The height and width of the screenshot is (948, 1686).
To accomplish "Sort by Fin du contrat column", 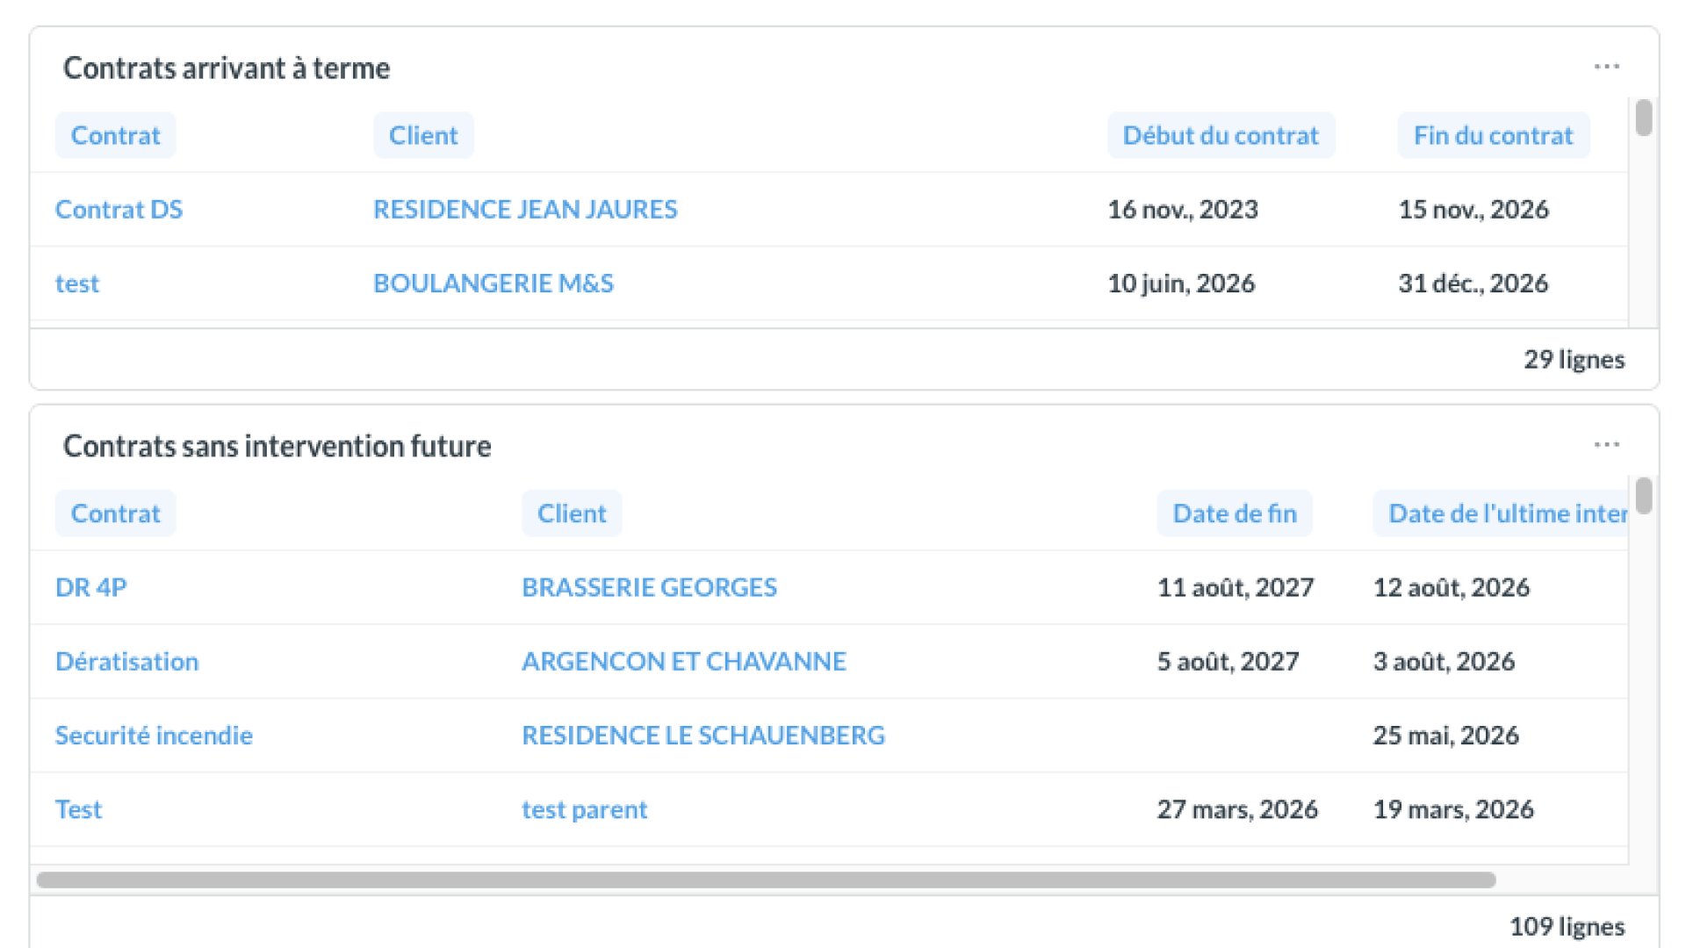I will point(1493,135).
